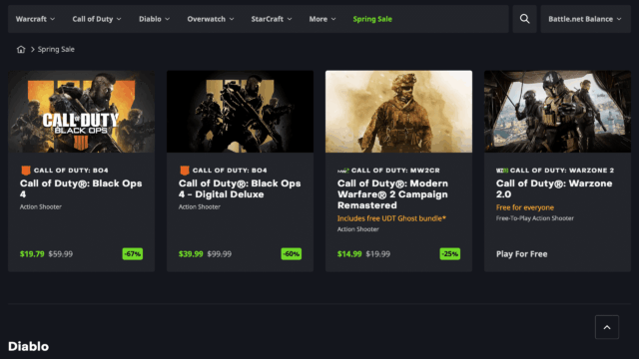This screenshot has width=639, height=359.
Task: Click the $14.99 sale price
Action: click(x=349, y=254)
